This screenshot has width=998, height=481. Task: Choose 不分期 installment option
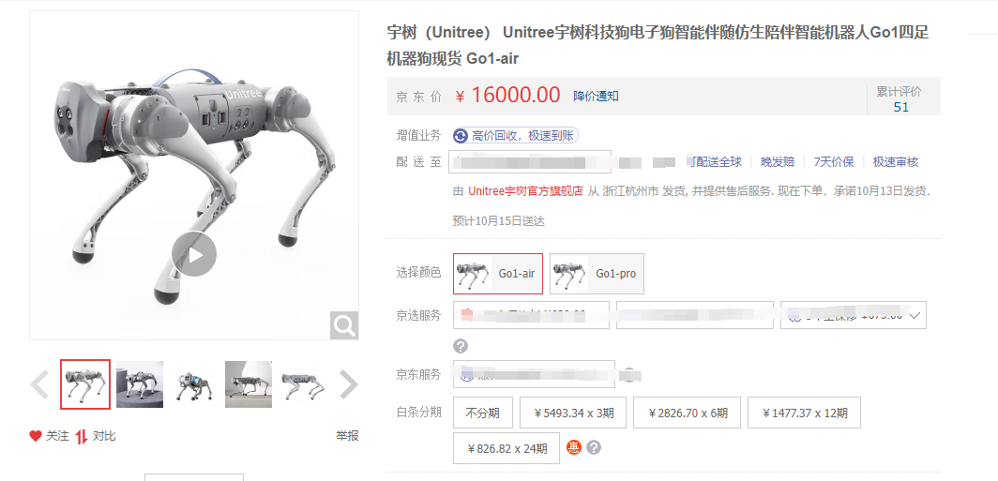483,413
